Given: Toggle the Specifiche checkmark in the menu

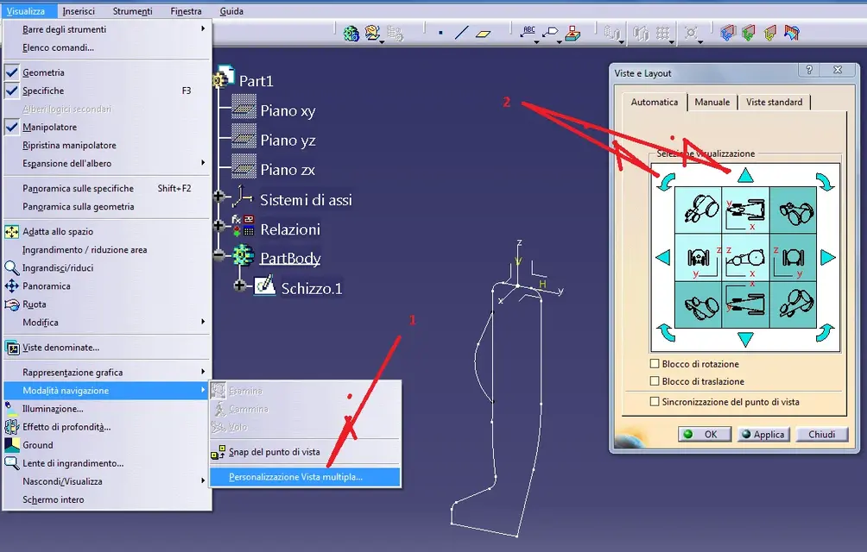Looking at the screenshot, I should [11, 91].
